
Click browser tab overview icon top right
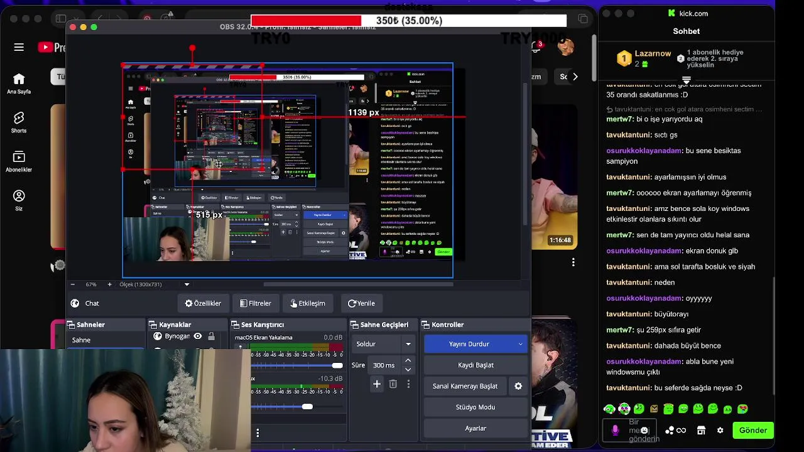tap(583, 19)
